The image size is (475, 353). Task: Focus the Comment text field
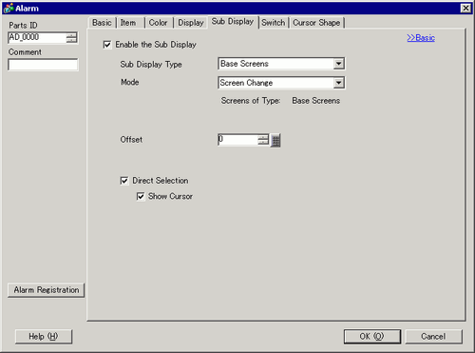(43, 65)
